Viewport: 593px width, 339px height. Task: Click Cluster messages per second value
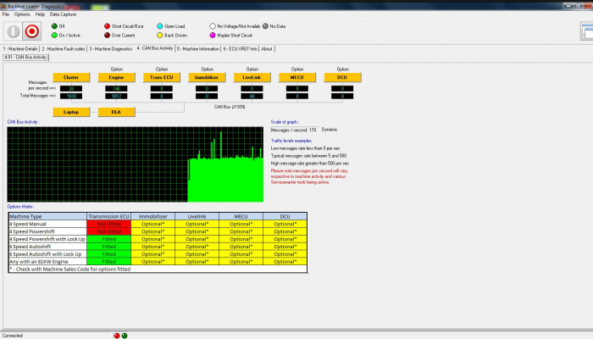pyautogui.click(x=71, y=88)
